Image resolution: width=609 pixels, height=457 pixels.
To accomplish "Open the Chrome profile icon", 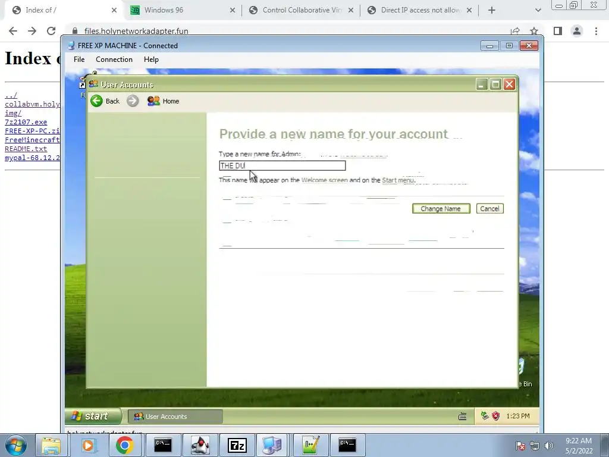I will pyautogui.click(x=577, y=31).
